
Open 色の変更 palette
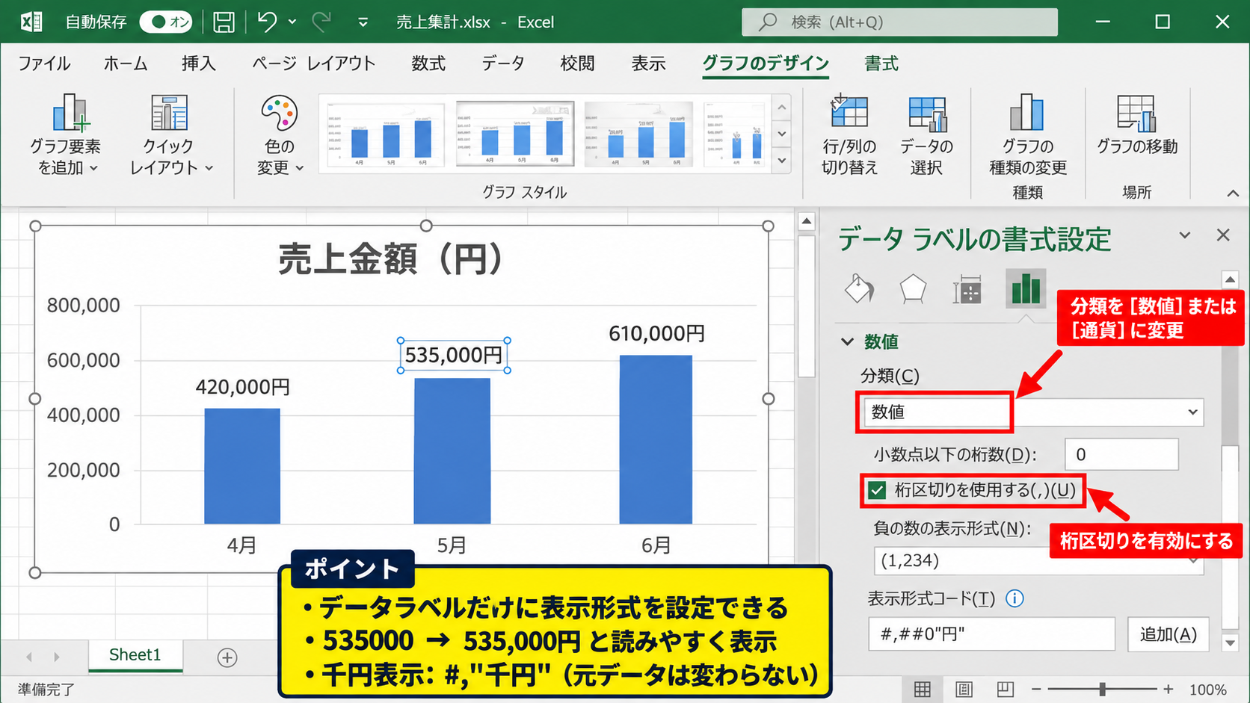coord(280,134)
